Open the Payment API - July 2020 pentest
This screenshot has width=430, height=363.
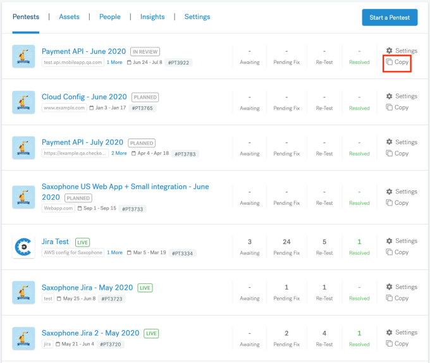(x=83, y=142)
